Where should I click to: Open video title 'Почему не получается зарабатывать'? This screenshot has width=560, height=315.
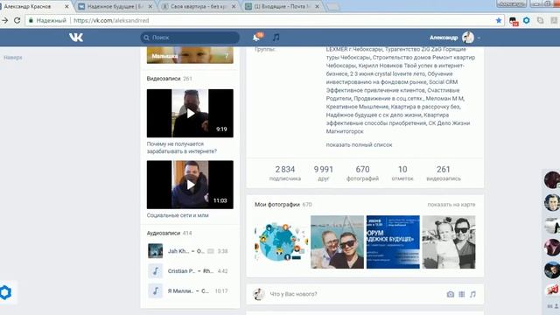[182, 148]
